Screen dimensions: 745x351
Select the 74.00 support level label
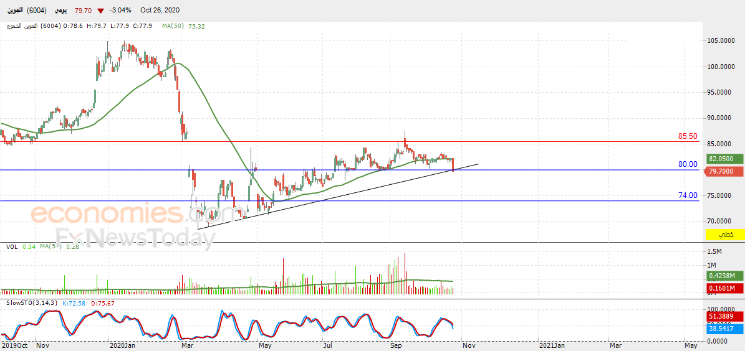pos(688,195)
